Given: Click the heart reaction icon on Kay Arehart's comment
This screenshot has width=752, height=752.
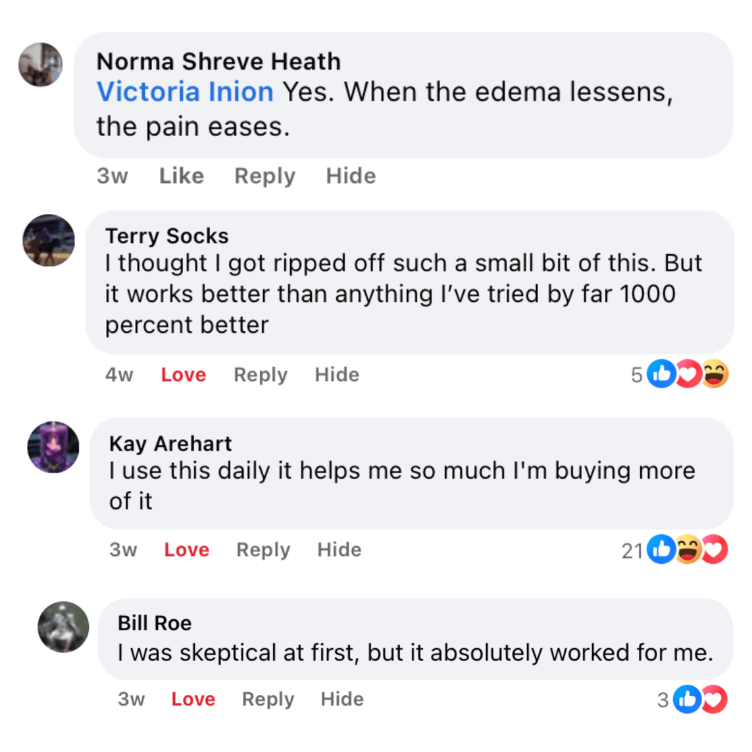Looking at the screenshot, I should [714, 549].
